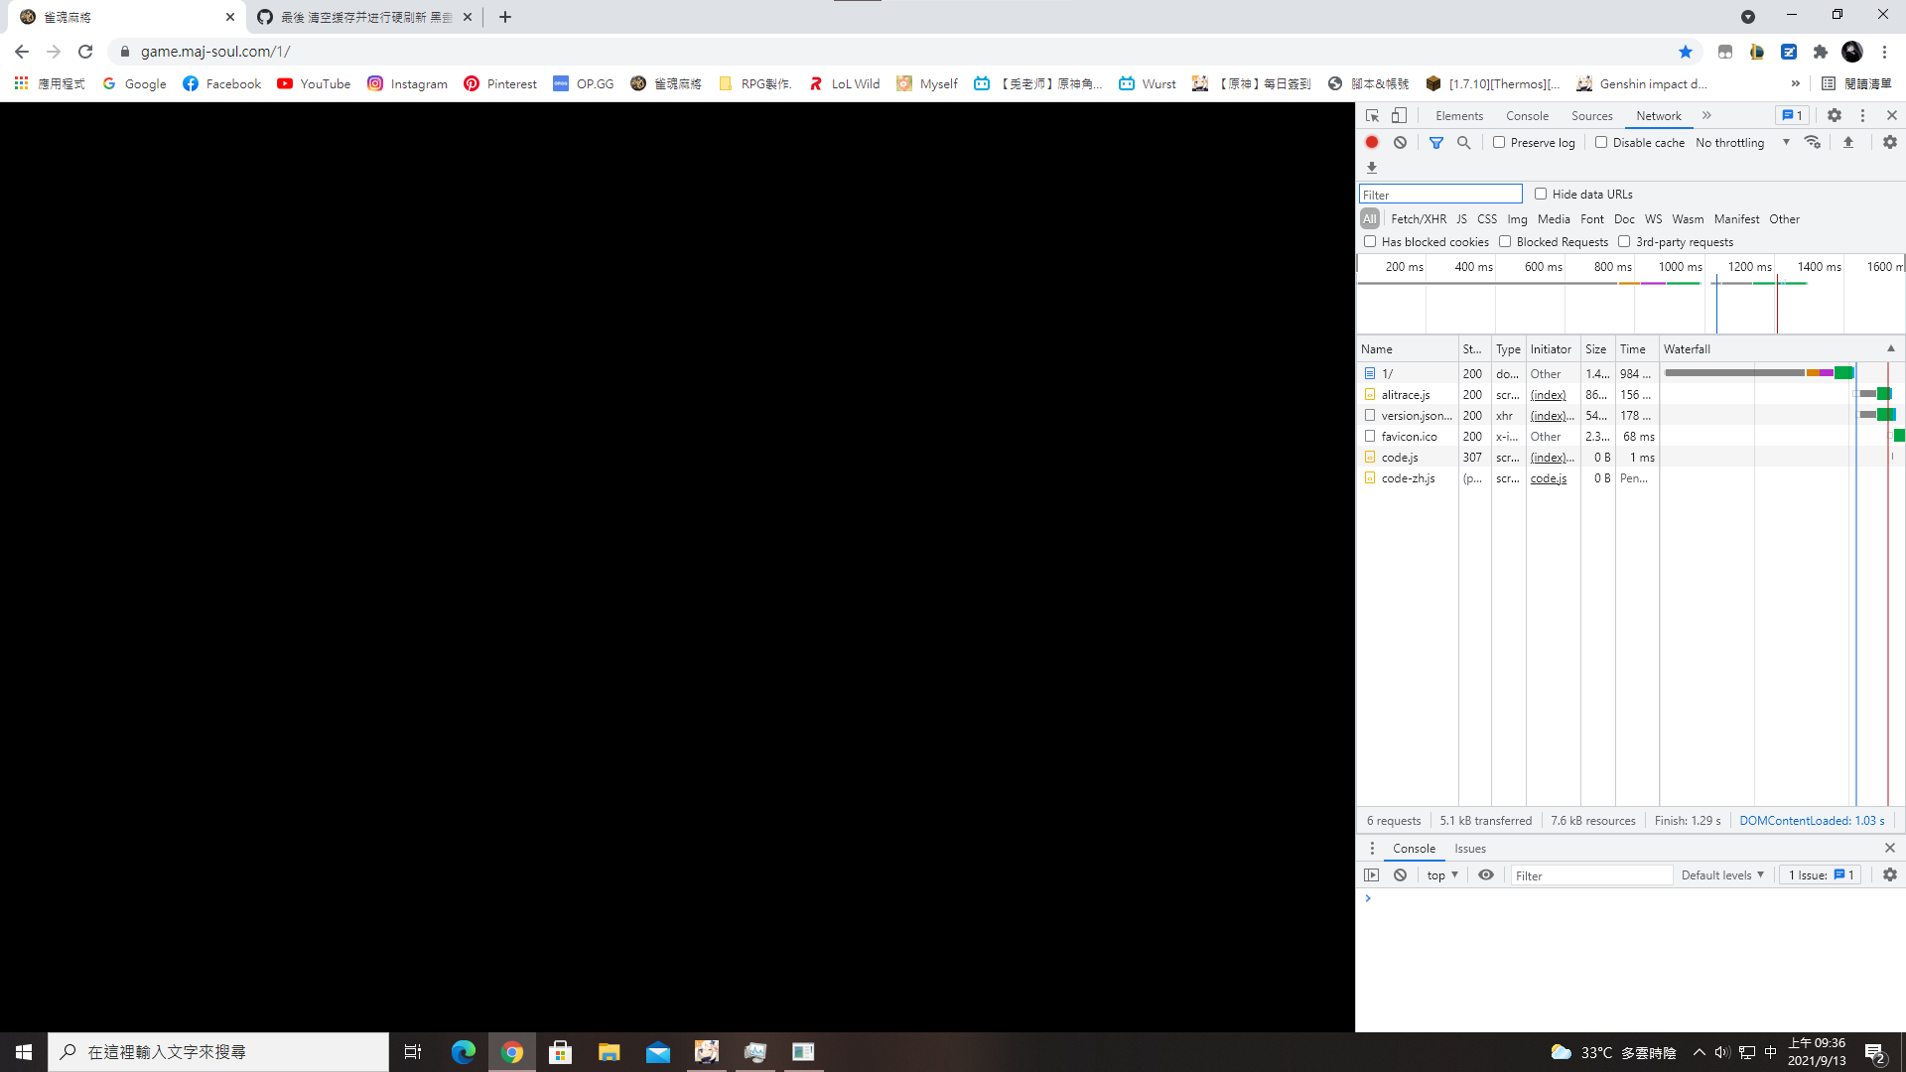Toggle the network filter bar
Screen dimensions: 1906x1072
[x=1435, y=142]
